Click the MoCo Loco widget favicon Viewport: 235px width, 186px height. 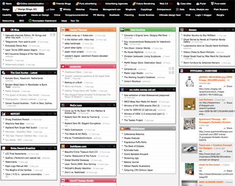pyautogui.click(x=63, y=105)
